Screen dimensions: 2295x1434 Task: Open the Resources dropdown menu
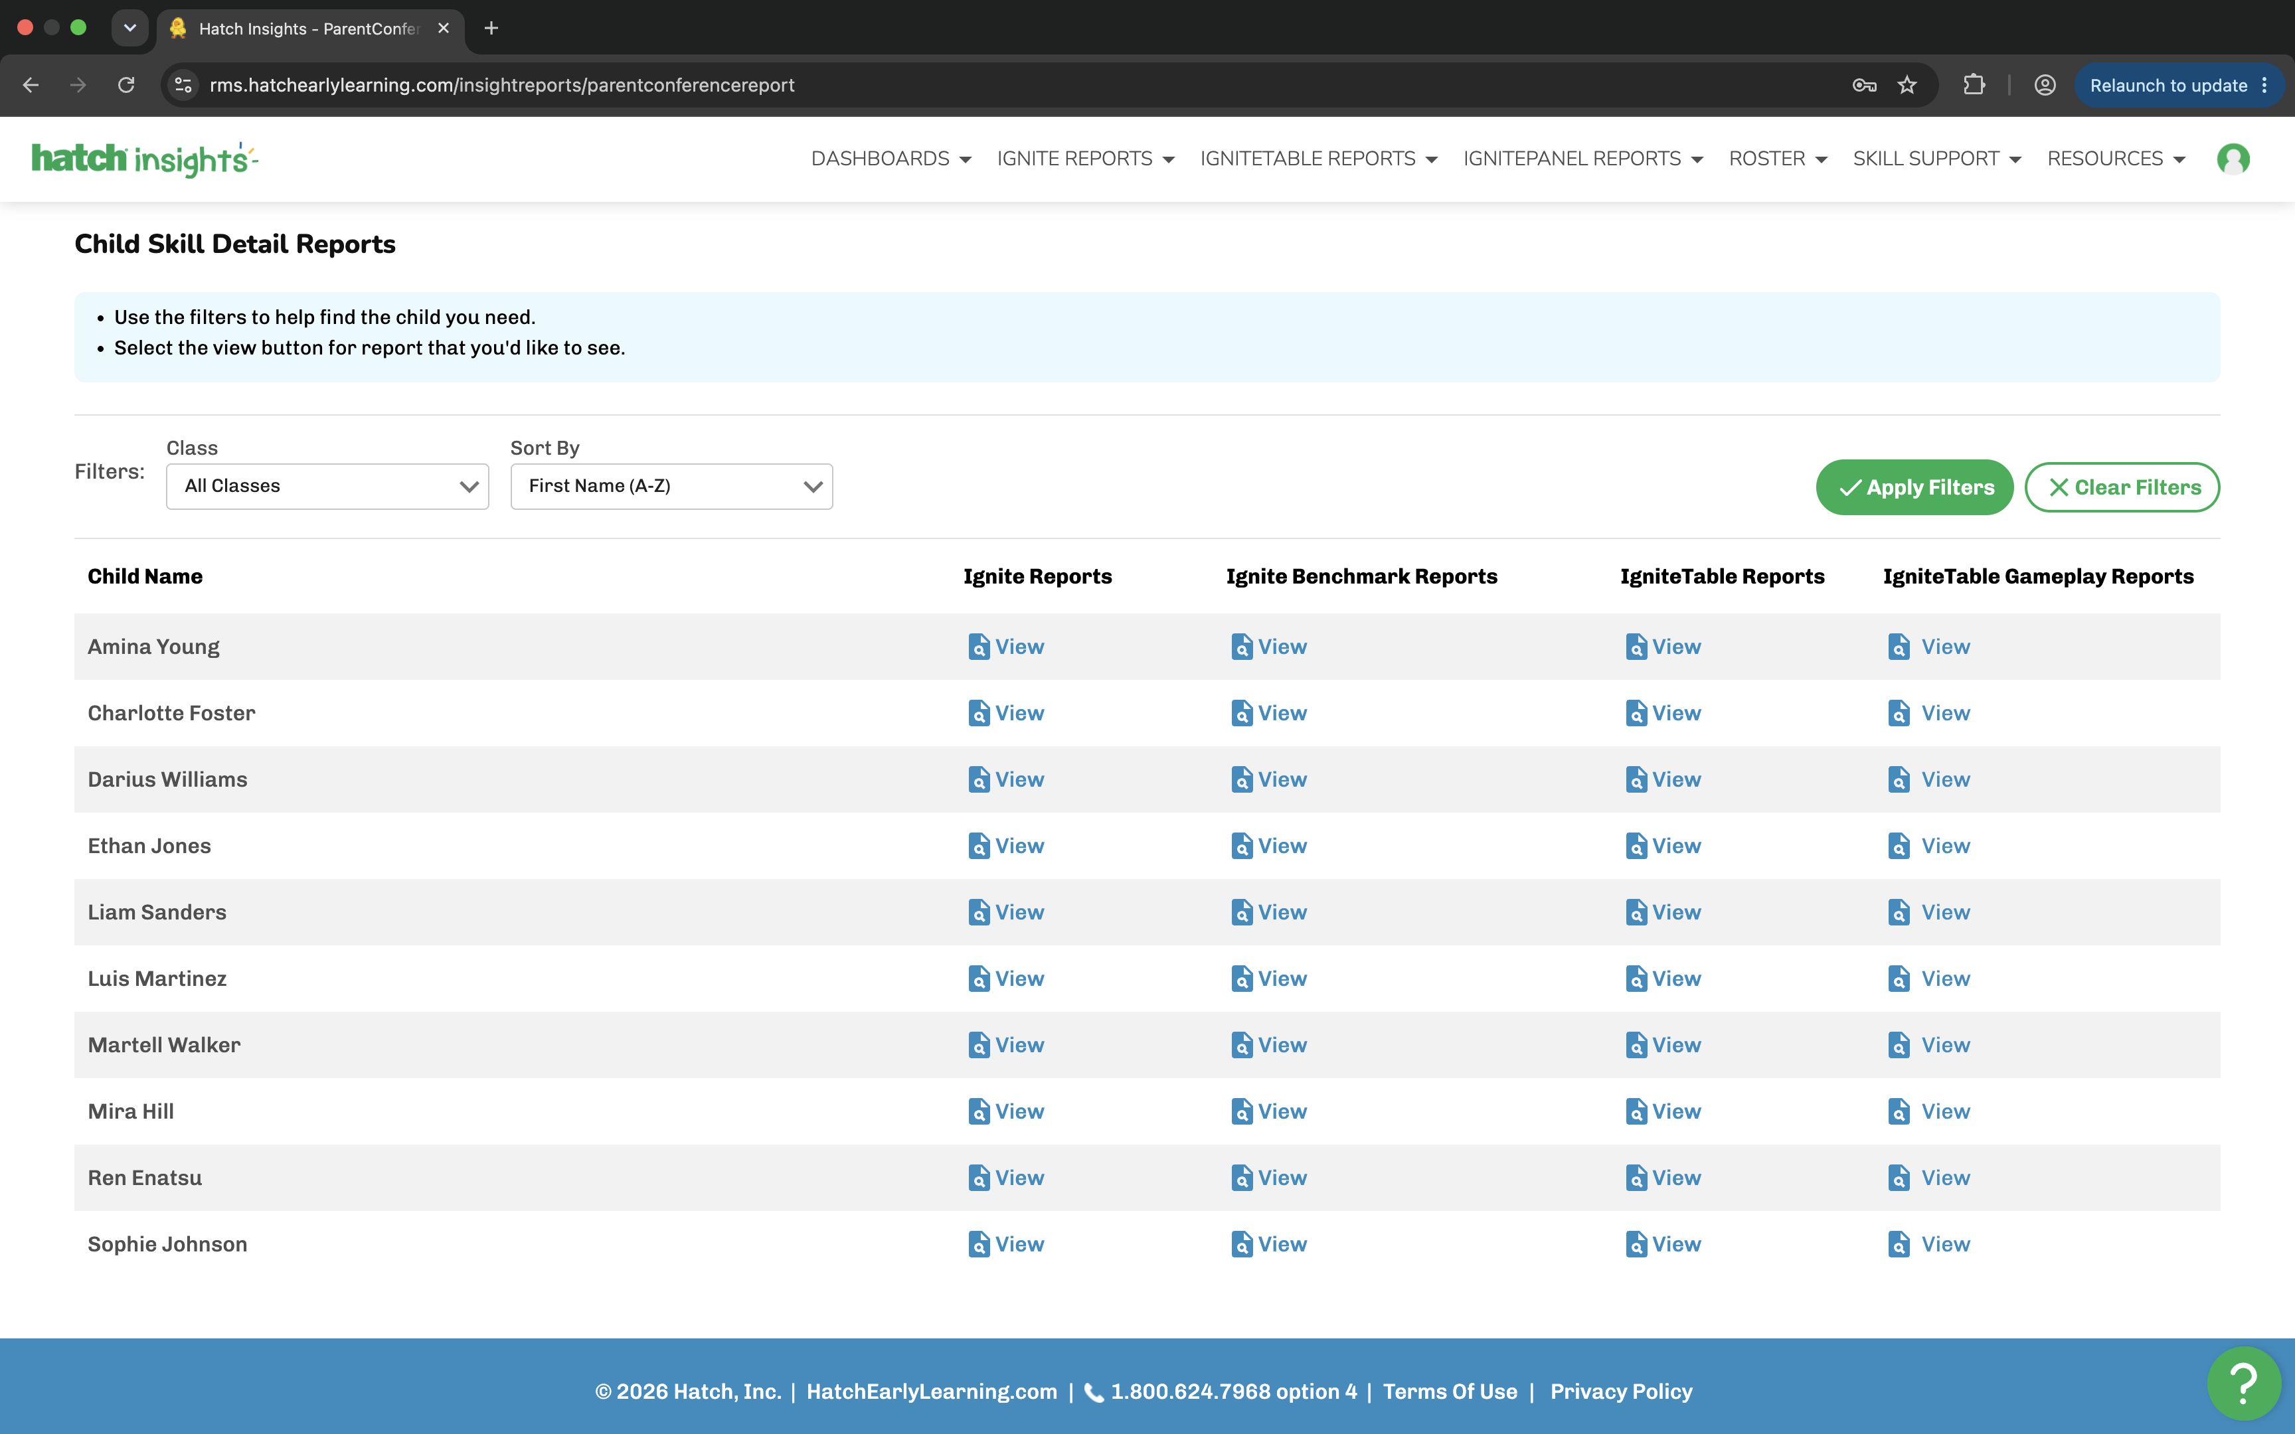(x=2116, y=159)
